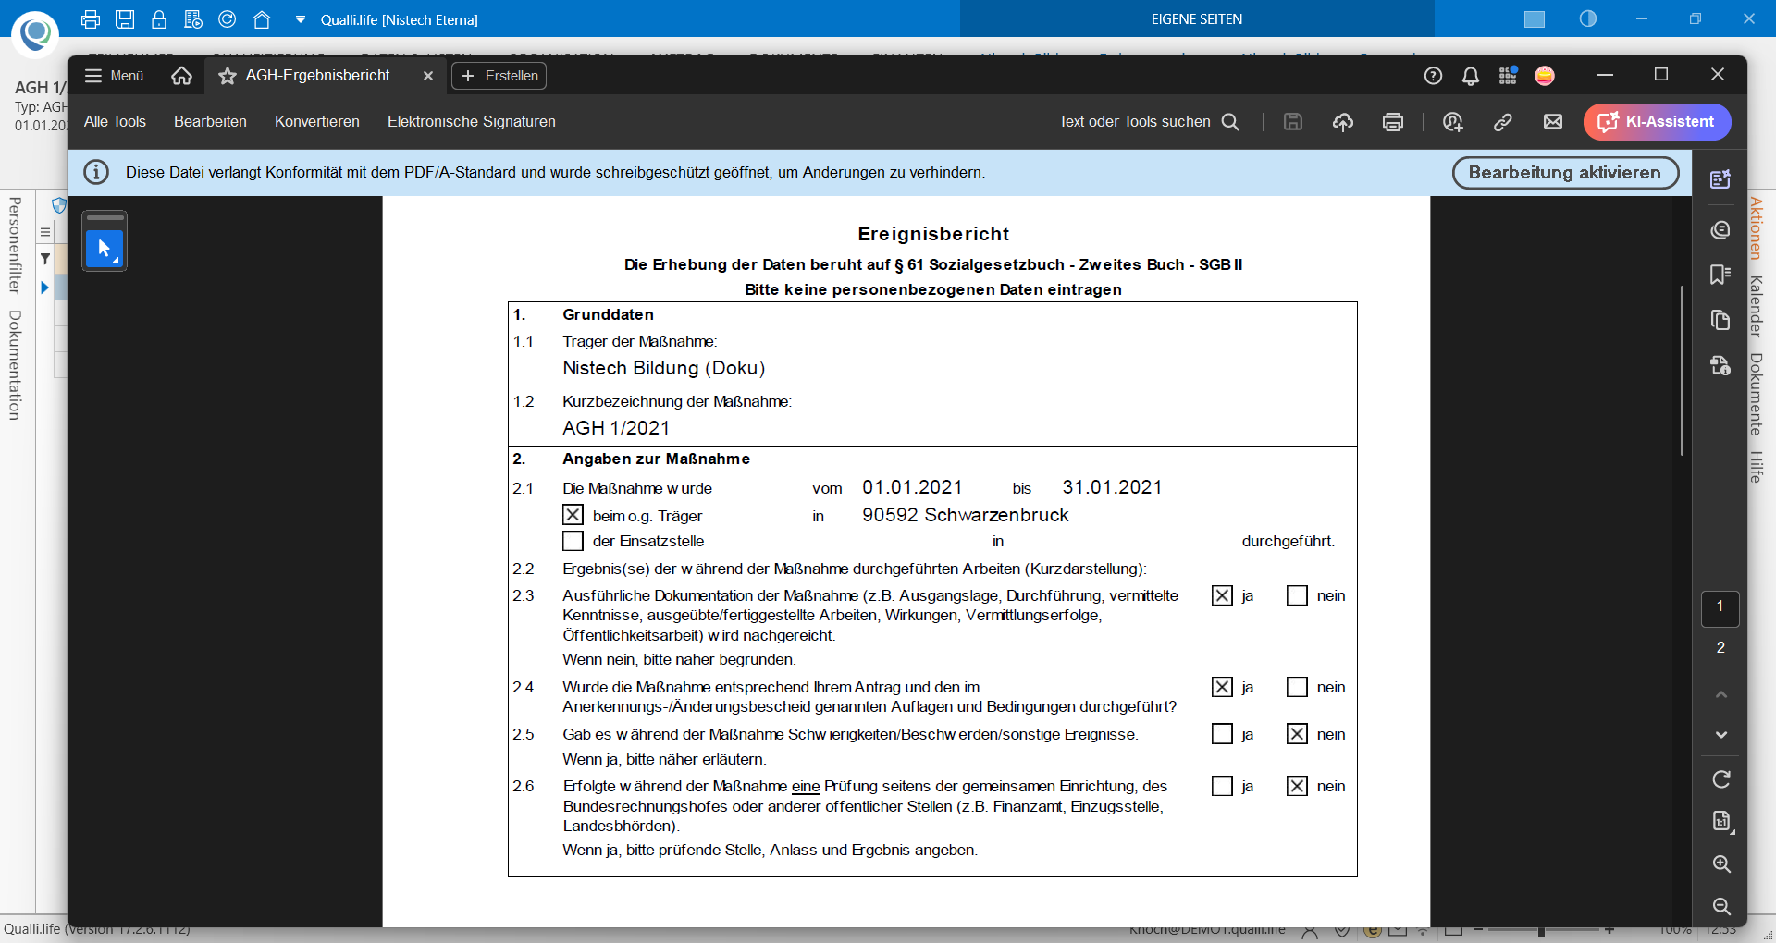Screen dimensions: 1776x943
Task: Select the arrow selection tool
Action: (x=105, y=249)
